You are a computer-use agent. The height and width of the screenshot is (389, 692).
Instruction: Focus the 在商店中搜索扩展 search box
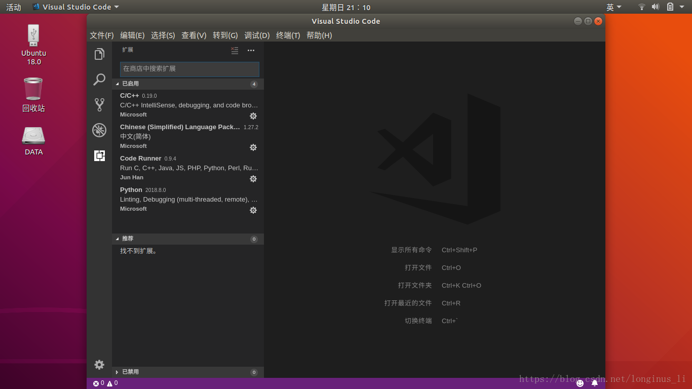point(189,69)
